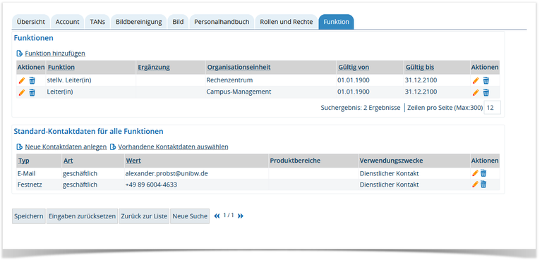The width and height of the screenshot is (542, 262).
Task: Open the TANs tab
Action: 97,22
